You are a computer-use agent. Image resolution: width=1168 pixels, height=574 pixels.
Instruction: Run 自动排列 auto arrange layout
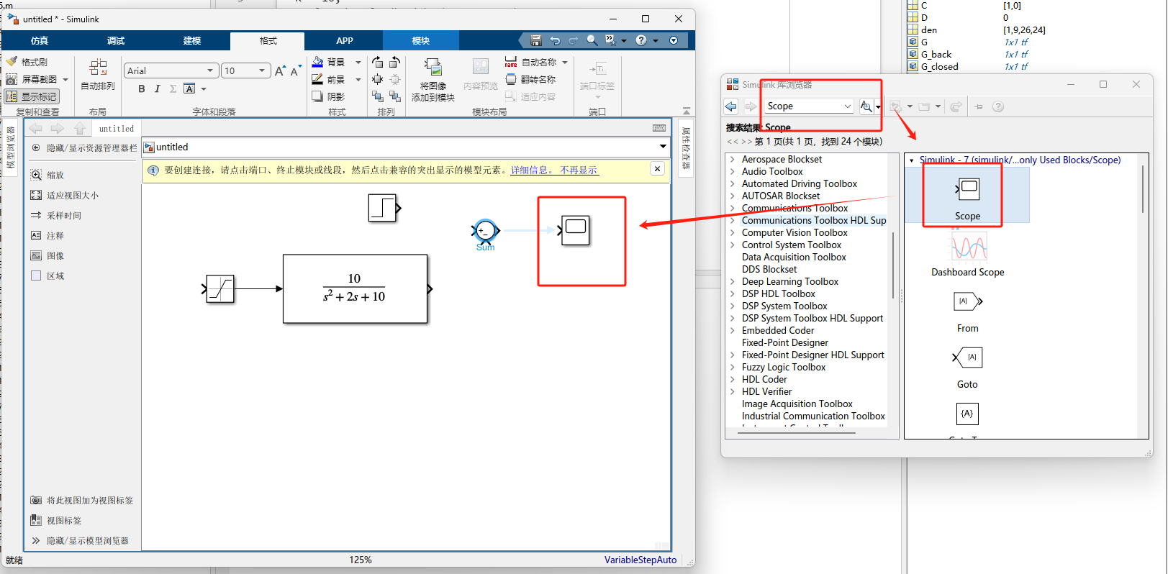(98, 75)
